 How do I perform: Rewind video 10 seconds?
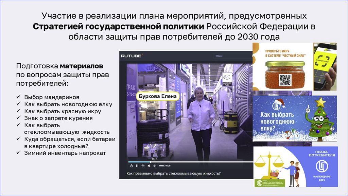(x=131, y=166)
